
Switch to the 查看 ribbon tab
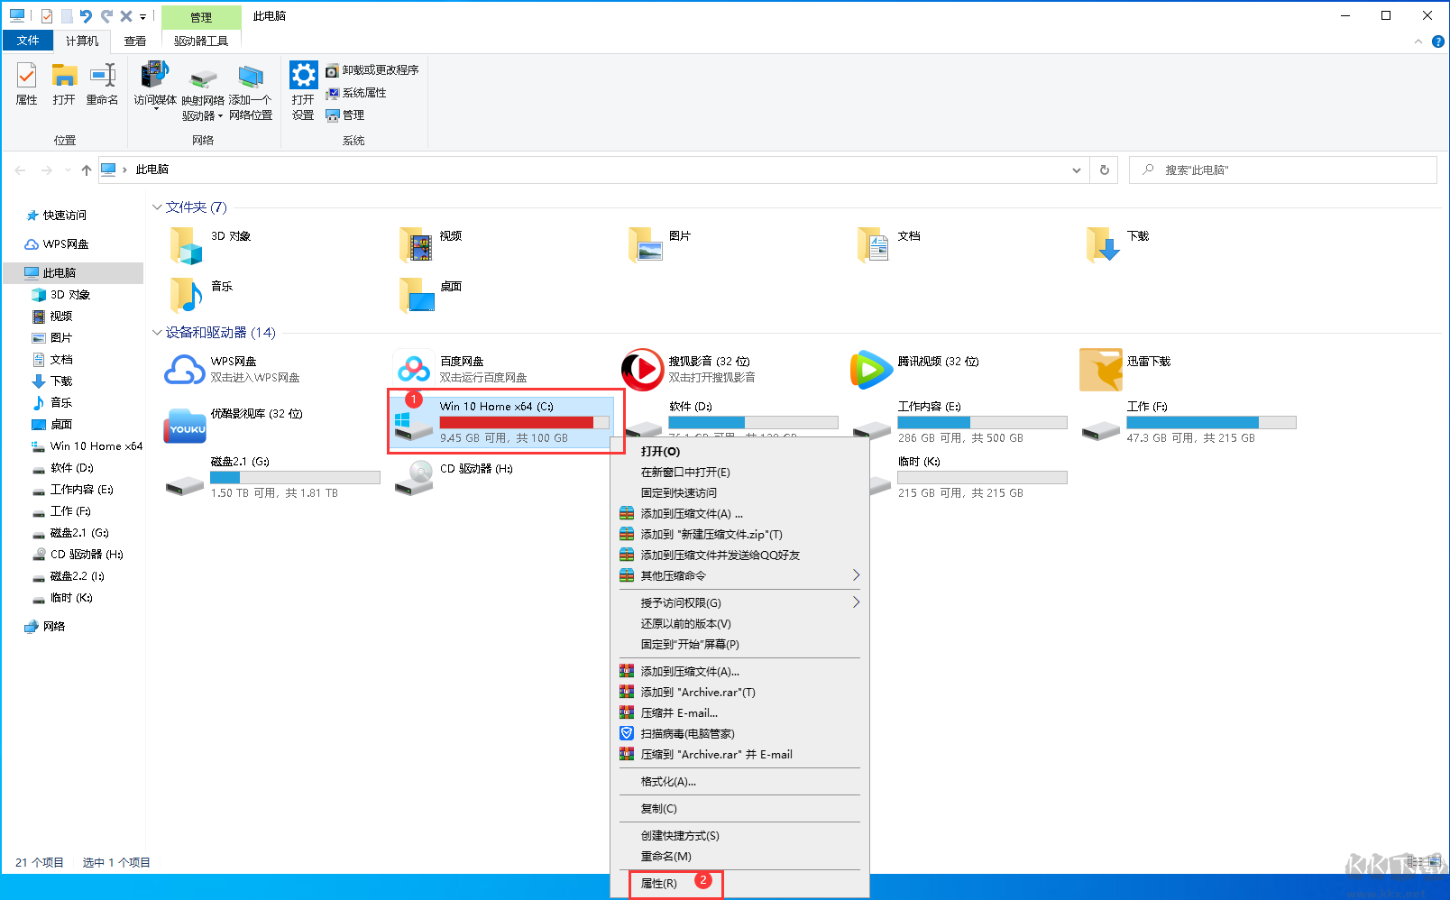[x=134, y=40]
